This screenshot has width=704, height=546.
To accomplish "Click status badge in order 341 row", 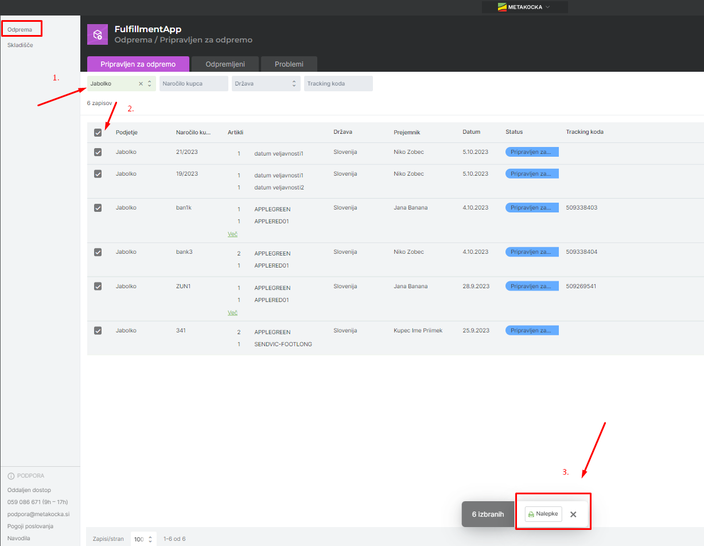I will coord(532,331).
